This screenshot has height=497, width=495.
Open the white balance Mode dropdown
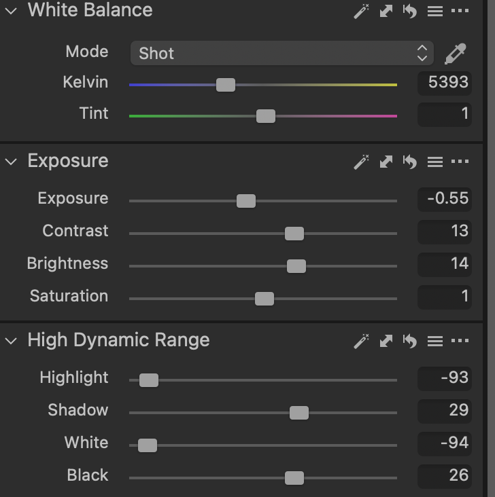281,54
